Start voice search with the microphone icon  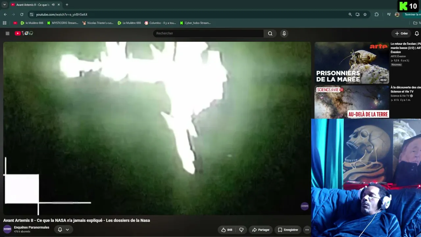click(x=284, y=33)
